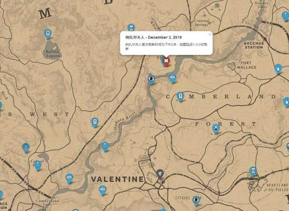Click the Bacchus Station map label
The image size is (289, 211).
(x=254, y=45)
